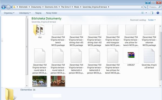Open address bar history dropdown
Image resolution: width=162 pixels, height=100 pixels.
pos(142,7)
